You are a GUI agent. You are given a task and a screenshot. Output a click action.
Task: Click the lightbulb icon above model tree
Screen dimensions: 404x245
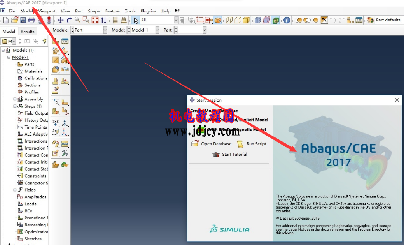click(x=45, y=41)
